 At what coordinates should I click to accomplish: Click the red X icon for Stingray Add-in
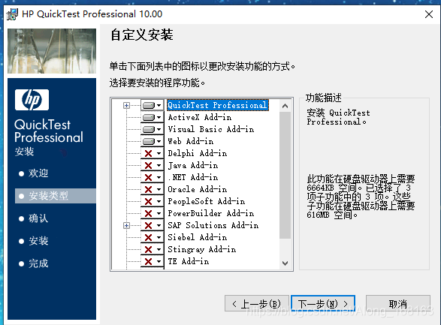coord(148,249)
